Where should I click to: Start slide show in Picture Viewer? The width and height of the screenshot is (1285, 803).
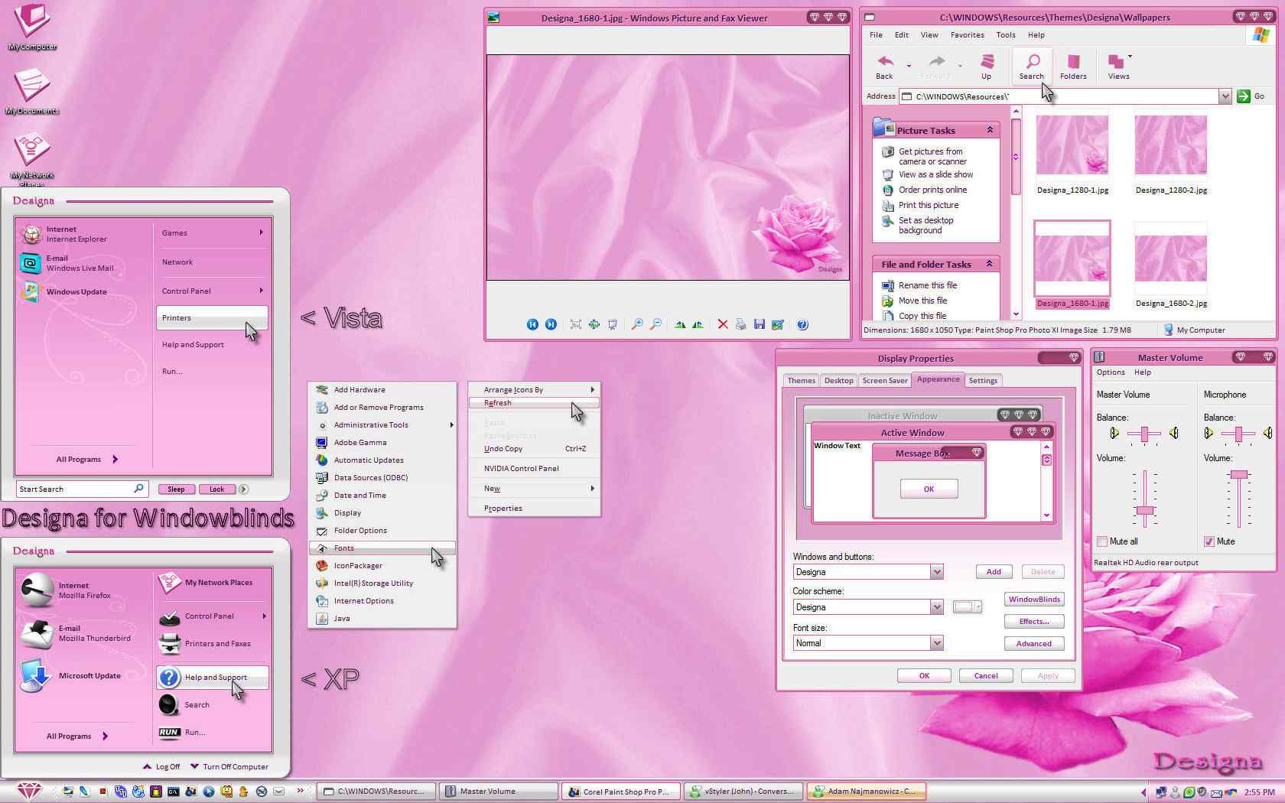[613, 324]
